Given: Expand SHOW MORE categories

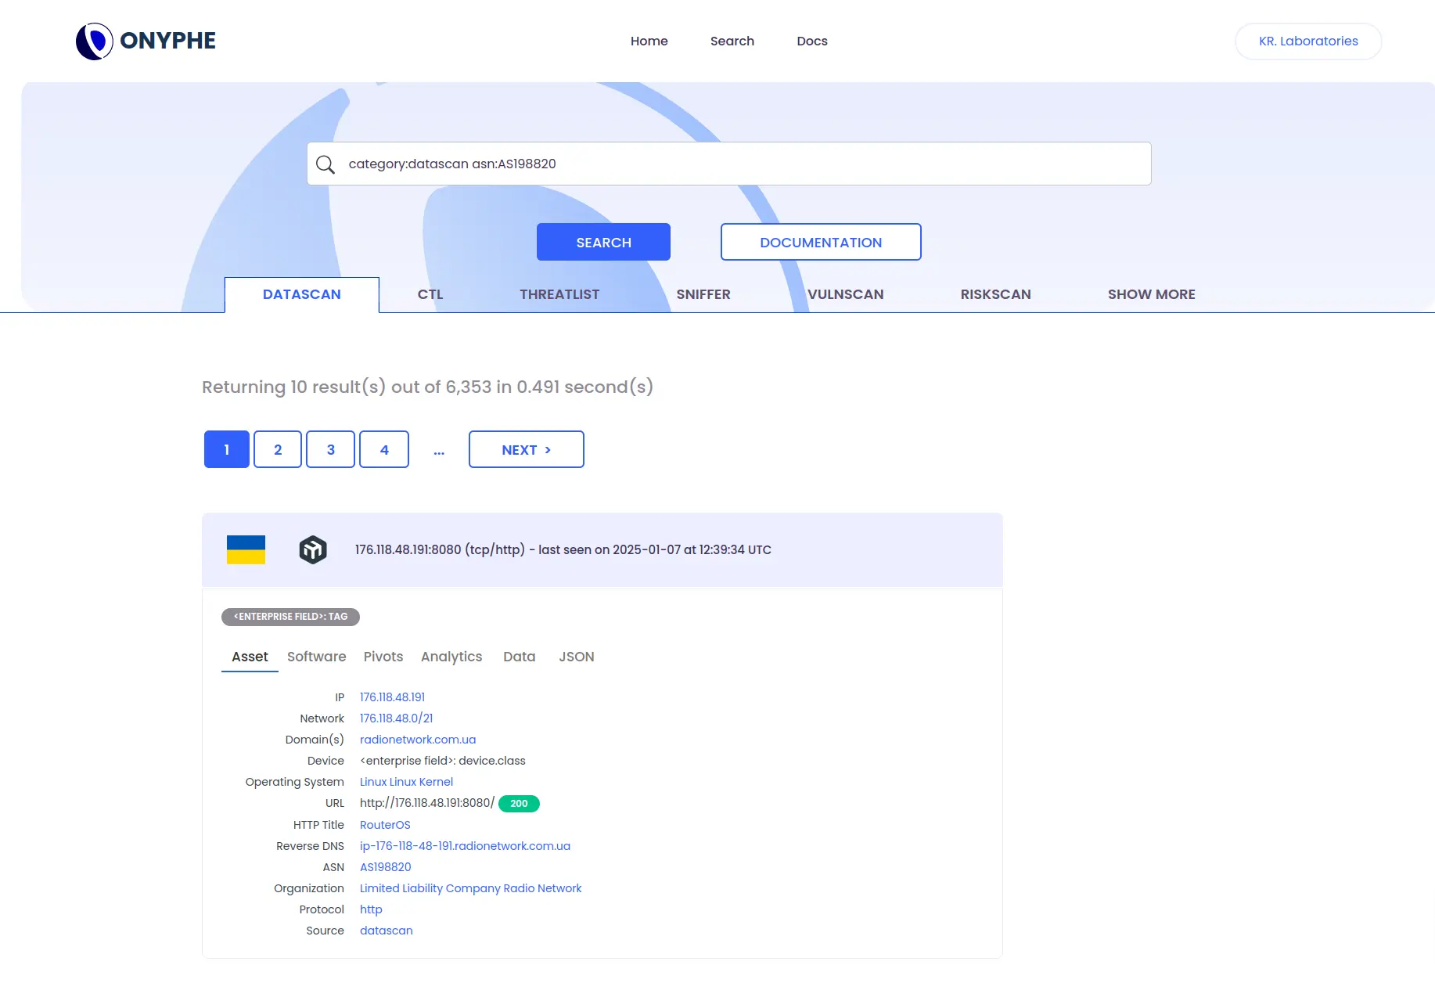Looking at the screenshot, I should [1151, 294].
